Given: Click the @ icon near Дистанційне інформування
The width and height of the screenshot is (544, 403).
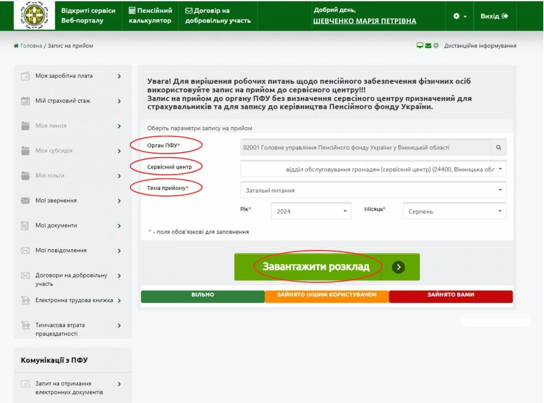Looking at the screenshot, I should [436, 45].
